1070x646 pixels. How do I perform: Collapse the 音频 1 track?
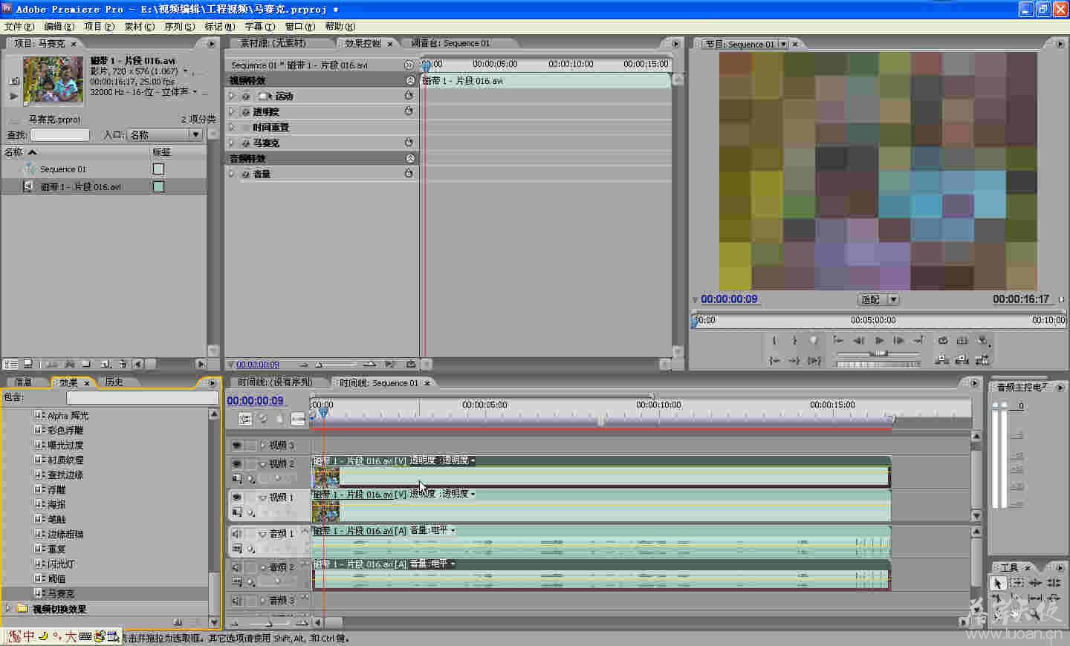click(262, 534)
